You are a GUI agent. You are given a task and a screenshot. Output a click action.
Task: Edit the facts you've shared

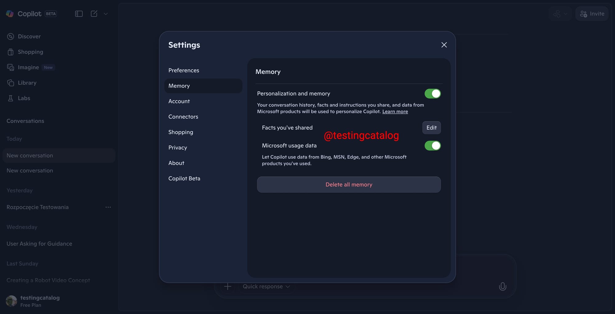(x=431, y=128)
